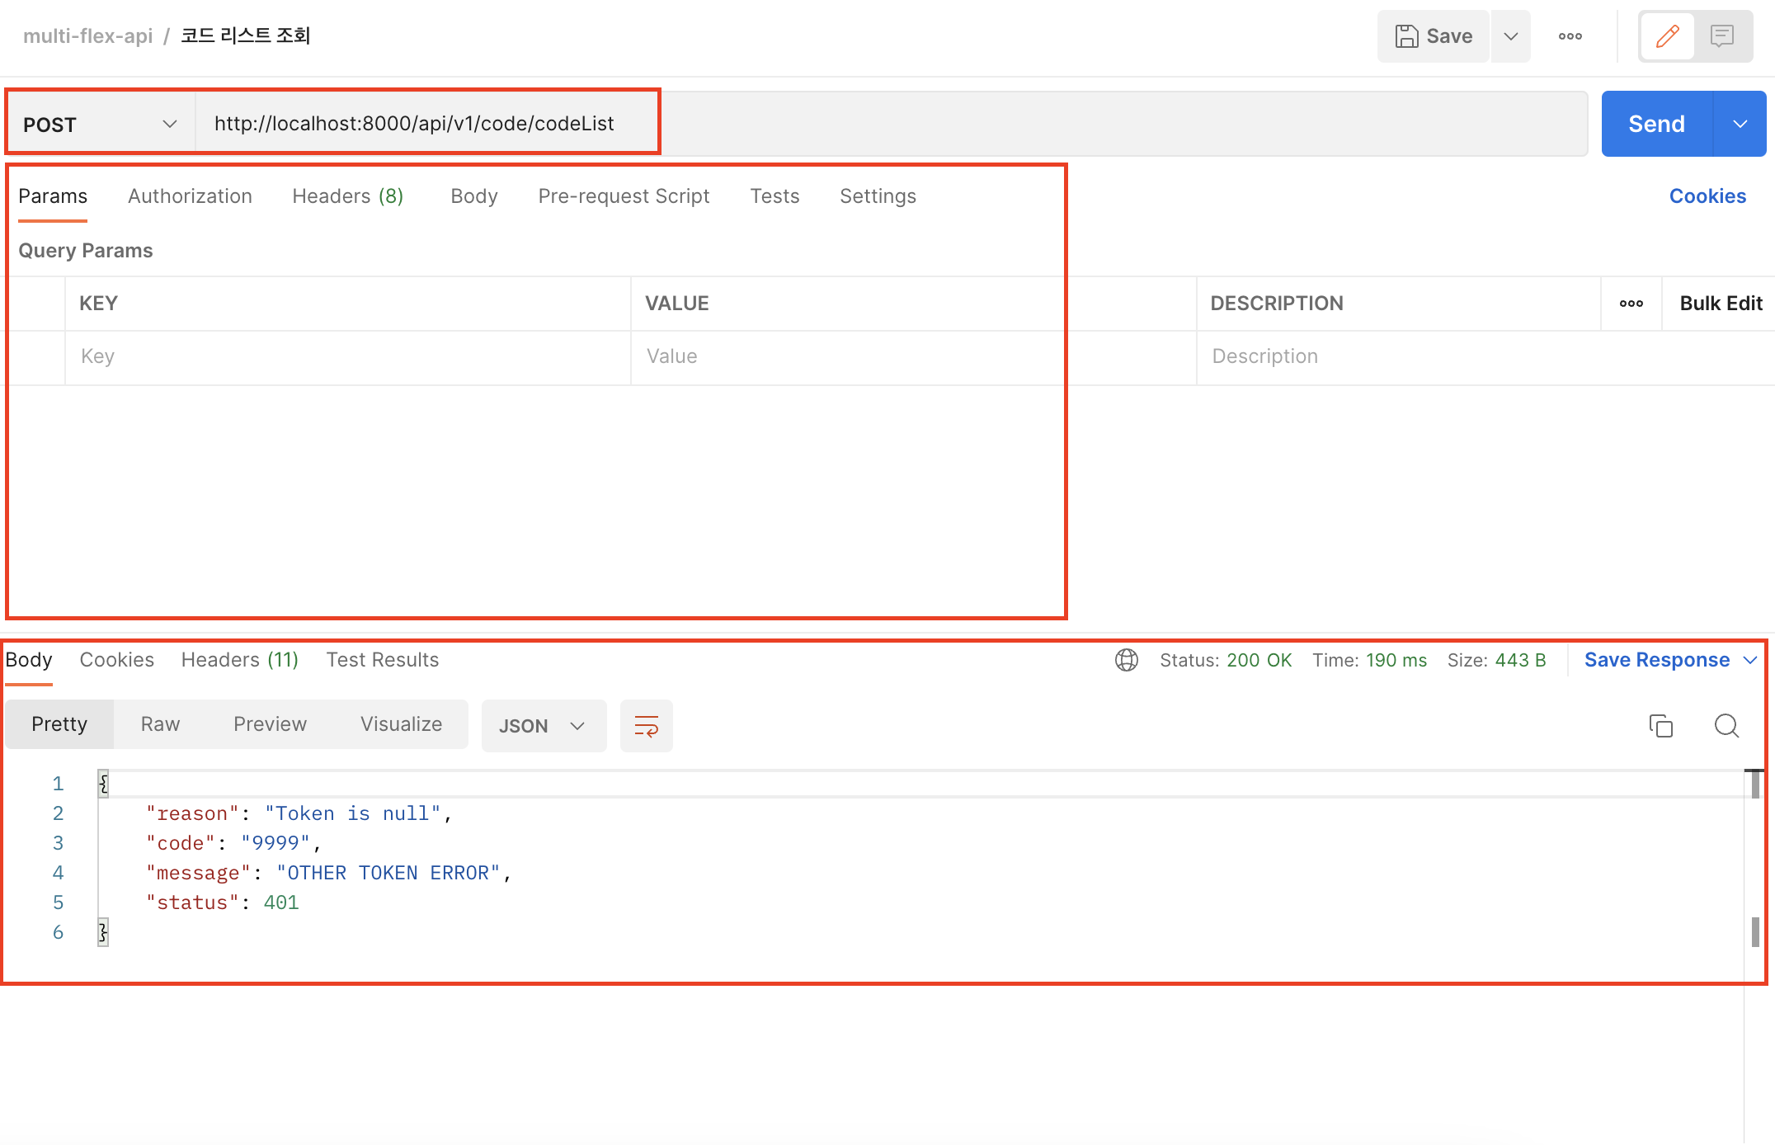The width and height of the screenshot is (1775, 1145).
Task: Click the Cookies link
Action: (1707, 196)
